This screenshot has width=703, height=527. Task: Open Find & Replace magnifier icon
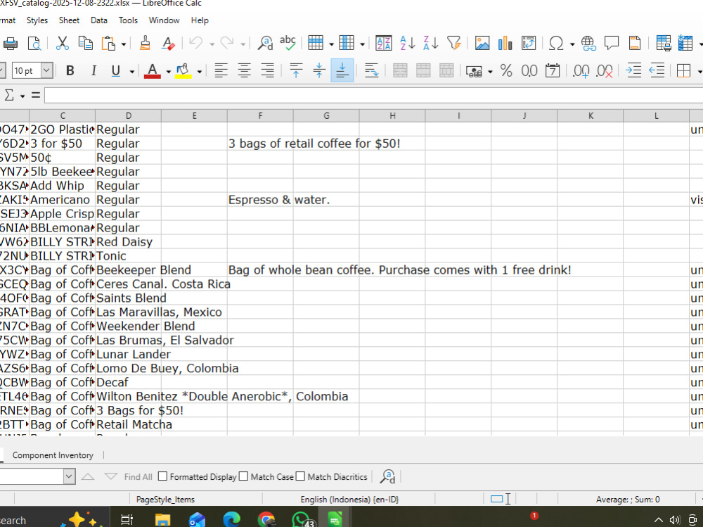(x=265, y=44)
